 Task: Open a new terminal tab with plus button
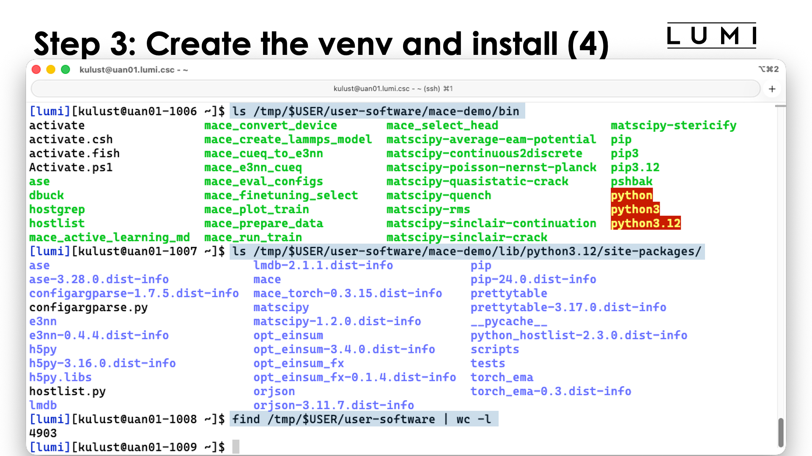coord(772,89)
